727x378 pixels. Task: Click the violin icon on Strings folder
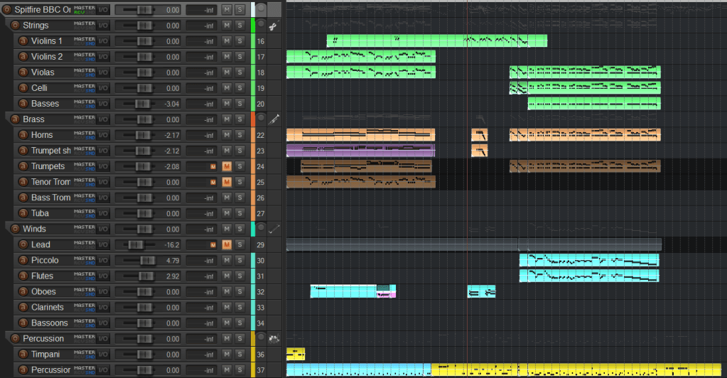click(x=274, y=26)
